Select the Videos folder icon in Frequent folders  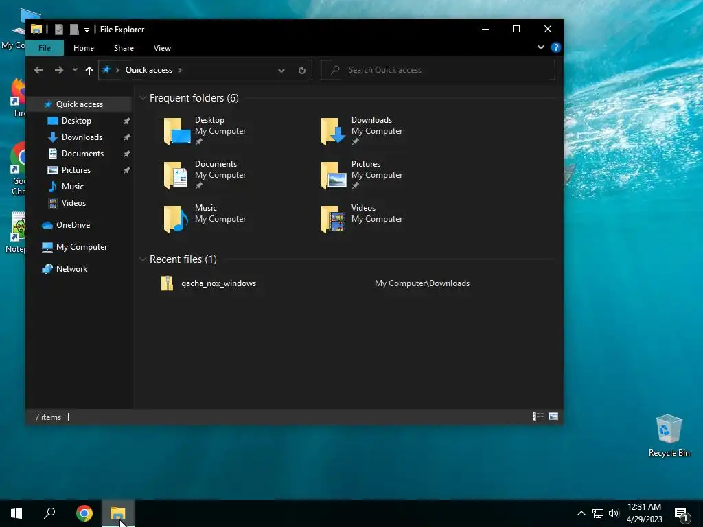[x=333, y=219]
